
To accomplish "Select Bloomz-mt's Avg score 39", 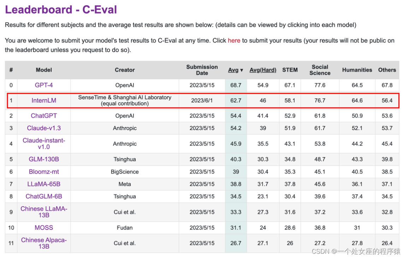I will pos(235,172).
